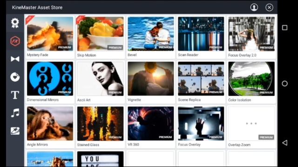Open the Focus Overlay hand thumbnail
The image size is (298, 167).
201,123
